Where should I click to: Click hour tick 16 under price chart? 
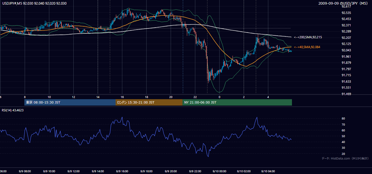point(122,97)
